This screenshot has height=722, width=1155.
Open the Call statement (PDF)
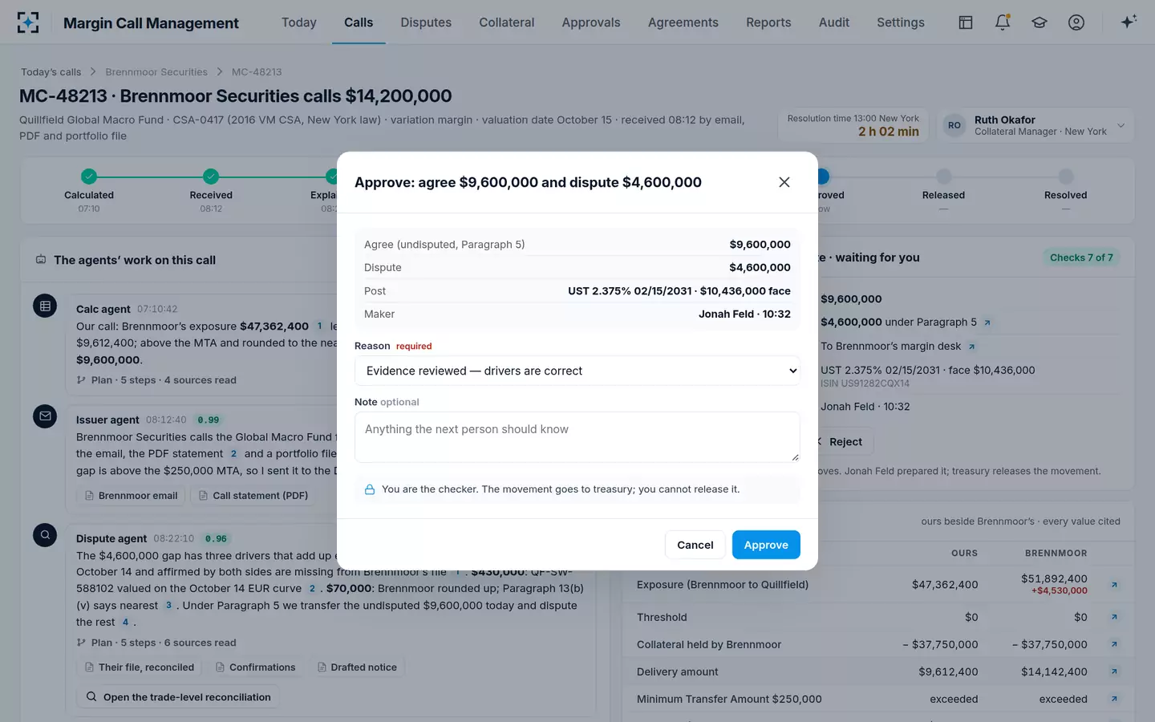coord(253,496)
